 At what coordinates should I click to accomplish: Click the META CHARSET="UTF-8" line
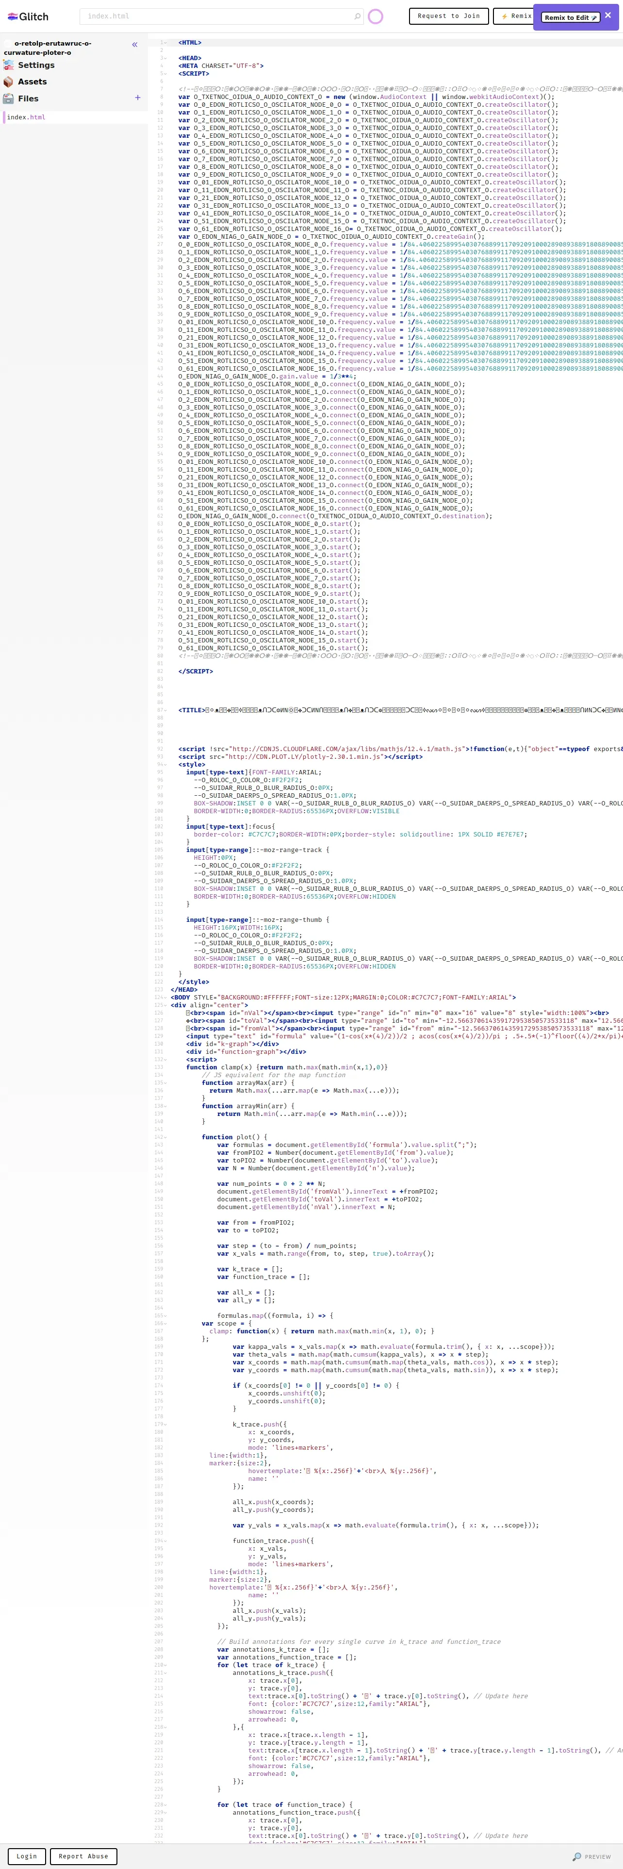point(221,66)
